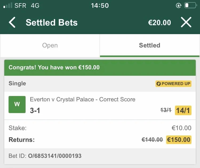Tap the boosted €150.00 returns amount
The image size is (200, 168).
coord(179,139)
